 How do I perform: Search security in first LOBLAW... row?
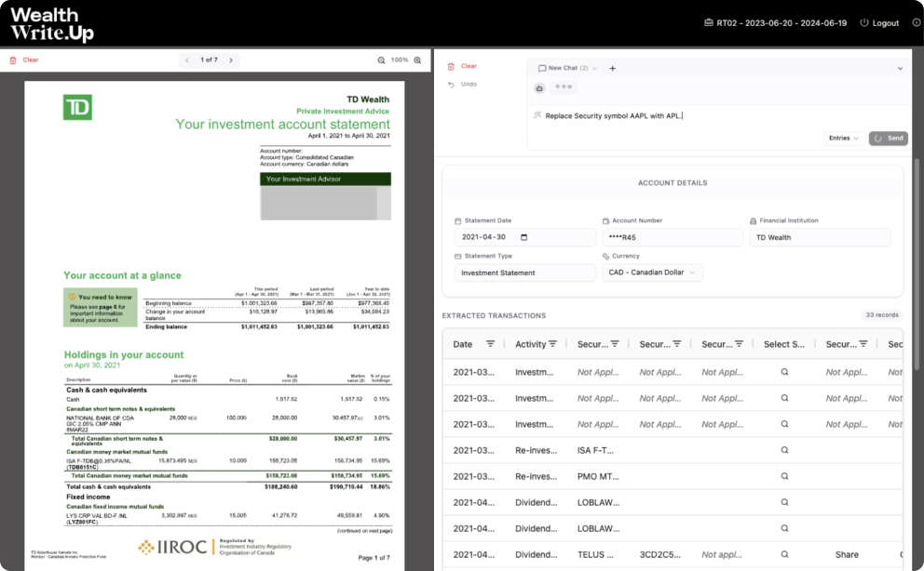coord(784,502)
